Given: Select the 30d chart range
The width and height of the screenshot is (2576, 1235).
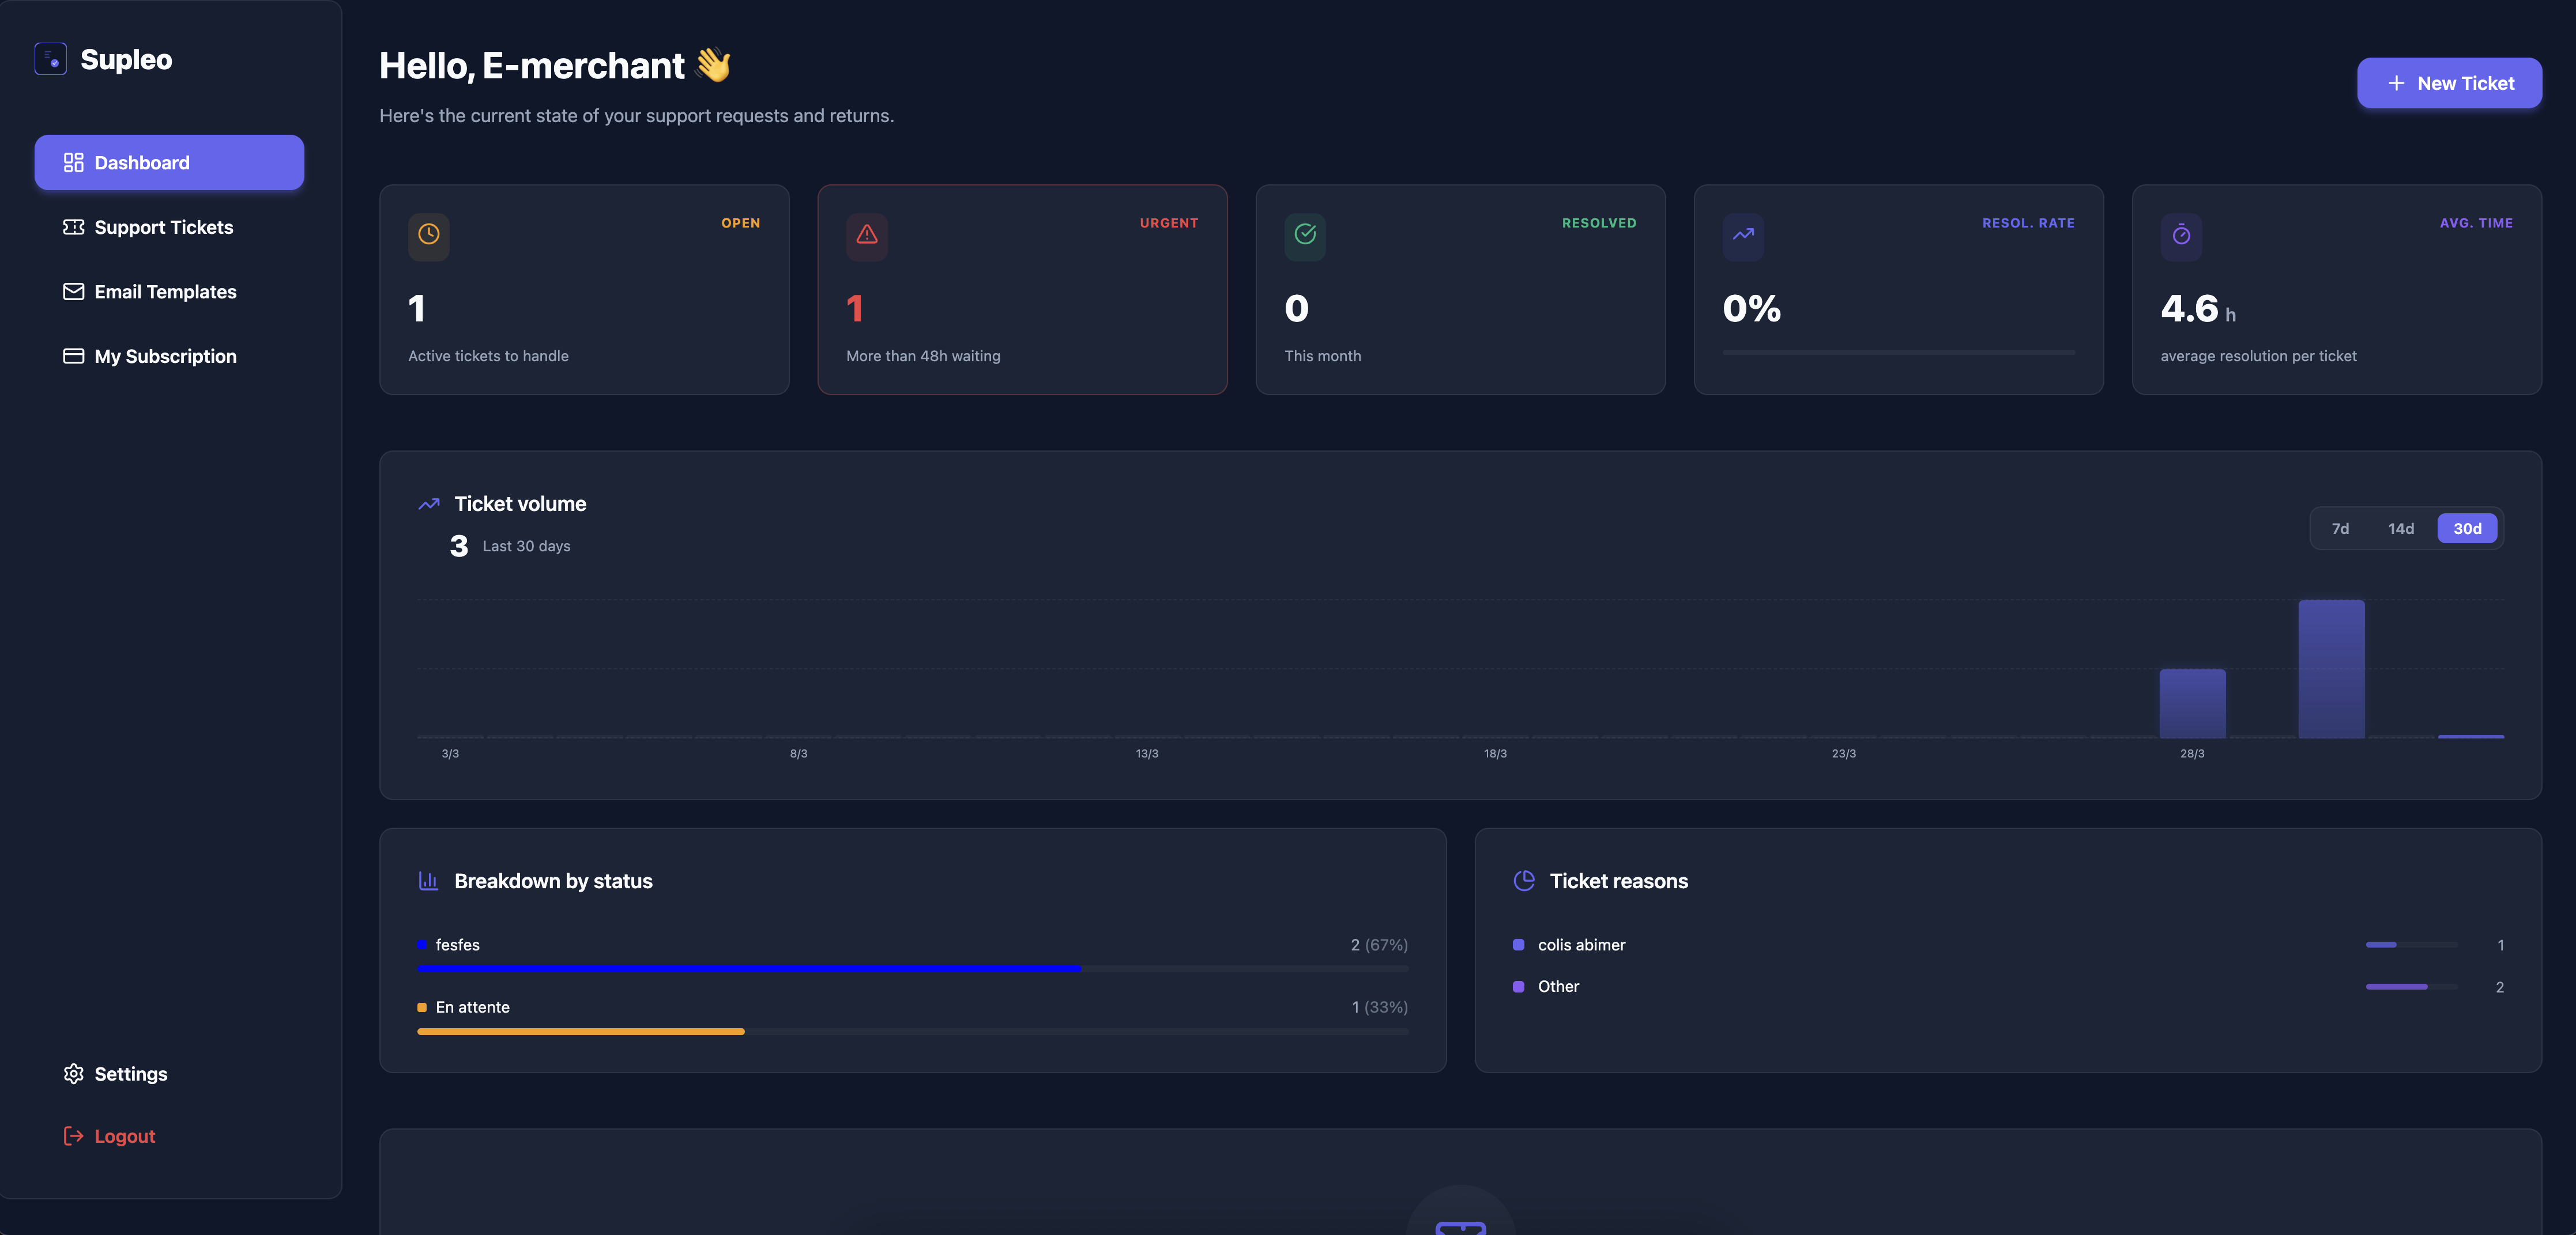Looking at the screenshot, I should point(2466,529).
